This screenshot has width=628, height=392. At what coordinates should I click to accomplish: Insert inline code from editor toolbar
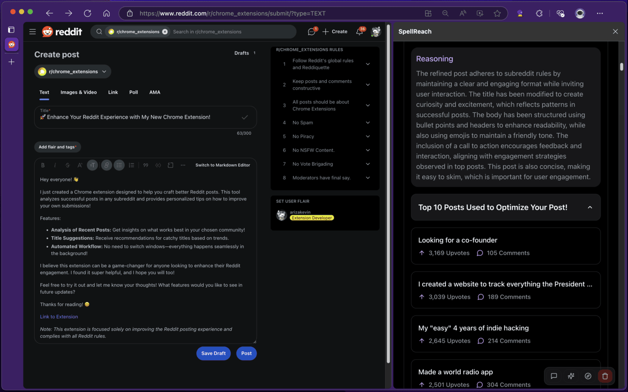[158, 165]
